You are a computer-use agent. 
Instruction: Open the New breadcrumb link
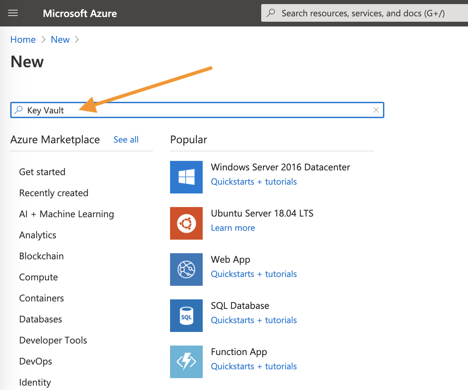[60, 40]
